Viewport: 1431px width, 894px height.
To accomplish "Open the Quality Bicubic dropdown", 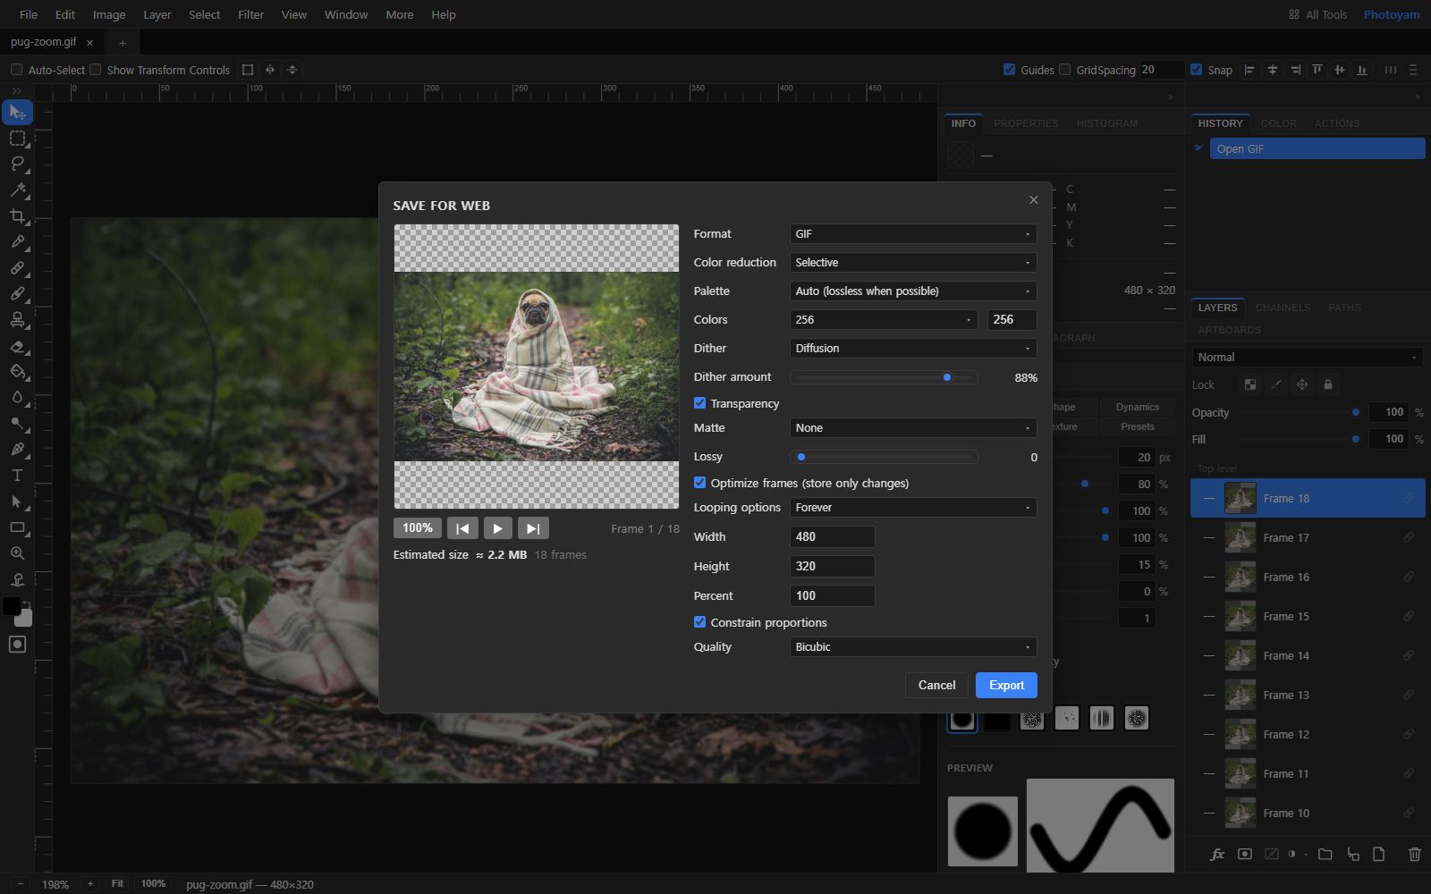I will point(912,646).
